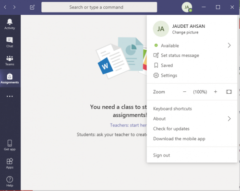Click the Change picture link
The image size is (240, 191).
pyautogui.click(x=185, y=33)
